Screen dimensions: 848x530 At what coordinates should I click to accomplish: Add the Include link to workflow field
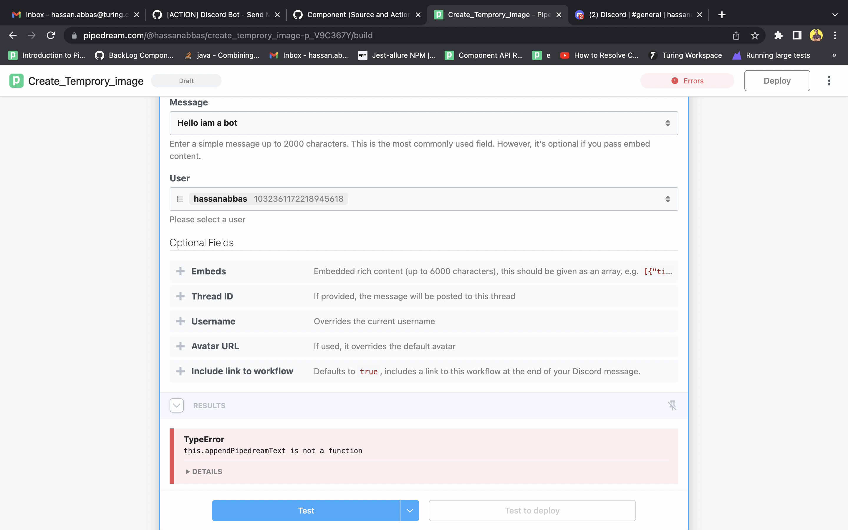(x=180, y=371)
